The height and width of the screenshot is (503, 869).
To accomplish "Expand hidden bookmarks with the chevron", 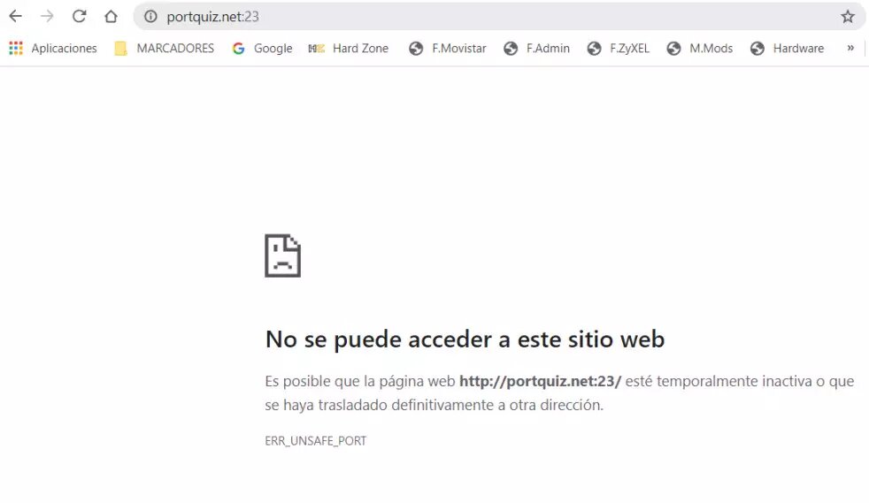I will [850, 48].
